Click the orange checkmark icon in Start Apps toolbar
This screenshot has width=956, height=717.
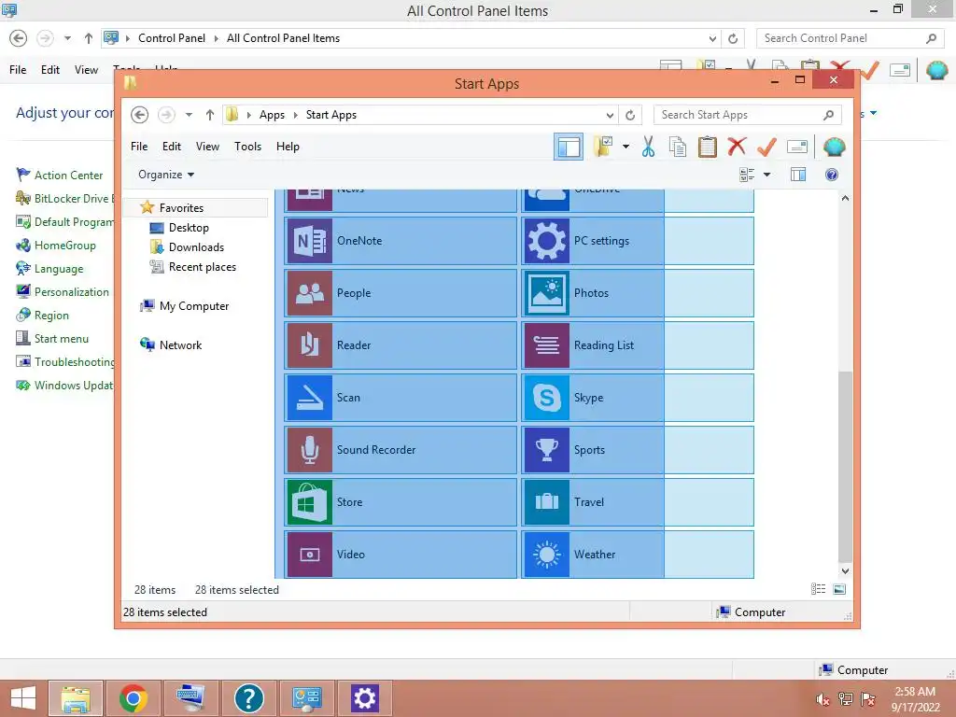(x=766, y=147)
